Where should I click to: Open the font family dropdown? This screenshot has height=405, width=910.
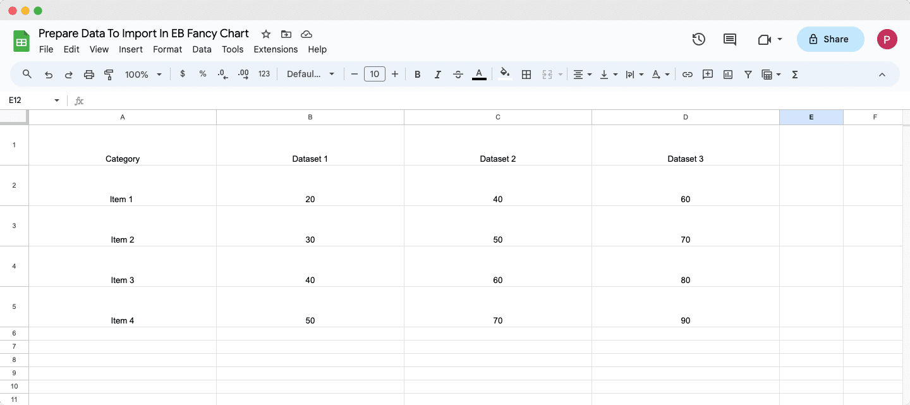tap(311, 74)
